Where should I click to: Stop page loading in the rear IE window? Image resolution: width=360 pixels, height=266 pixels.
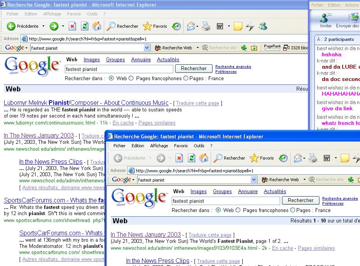coord(72,26)
